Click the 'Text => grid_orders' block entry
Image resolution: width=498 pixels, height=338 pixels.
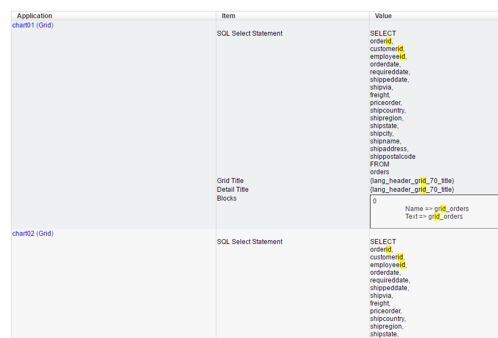(x=434, y=217)
